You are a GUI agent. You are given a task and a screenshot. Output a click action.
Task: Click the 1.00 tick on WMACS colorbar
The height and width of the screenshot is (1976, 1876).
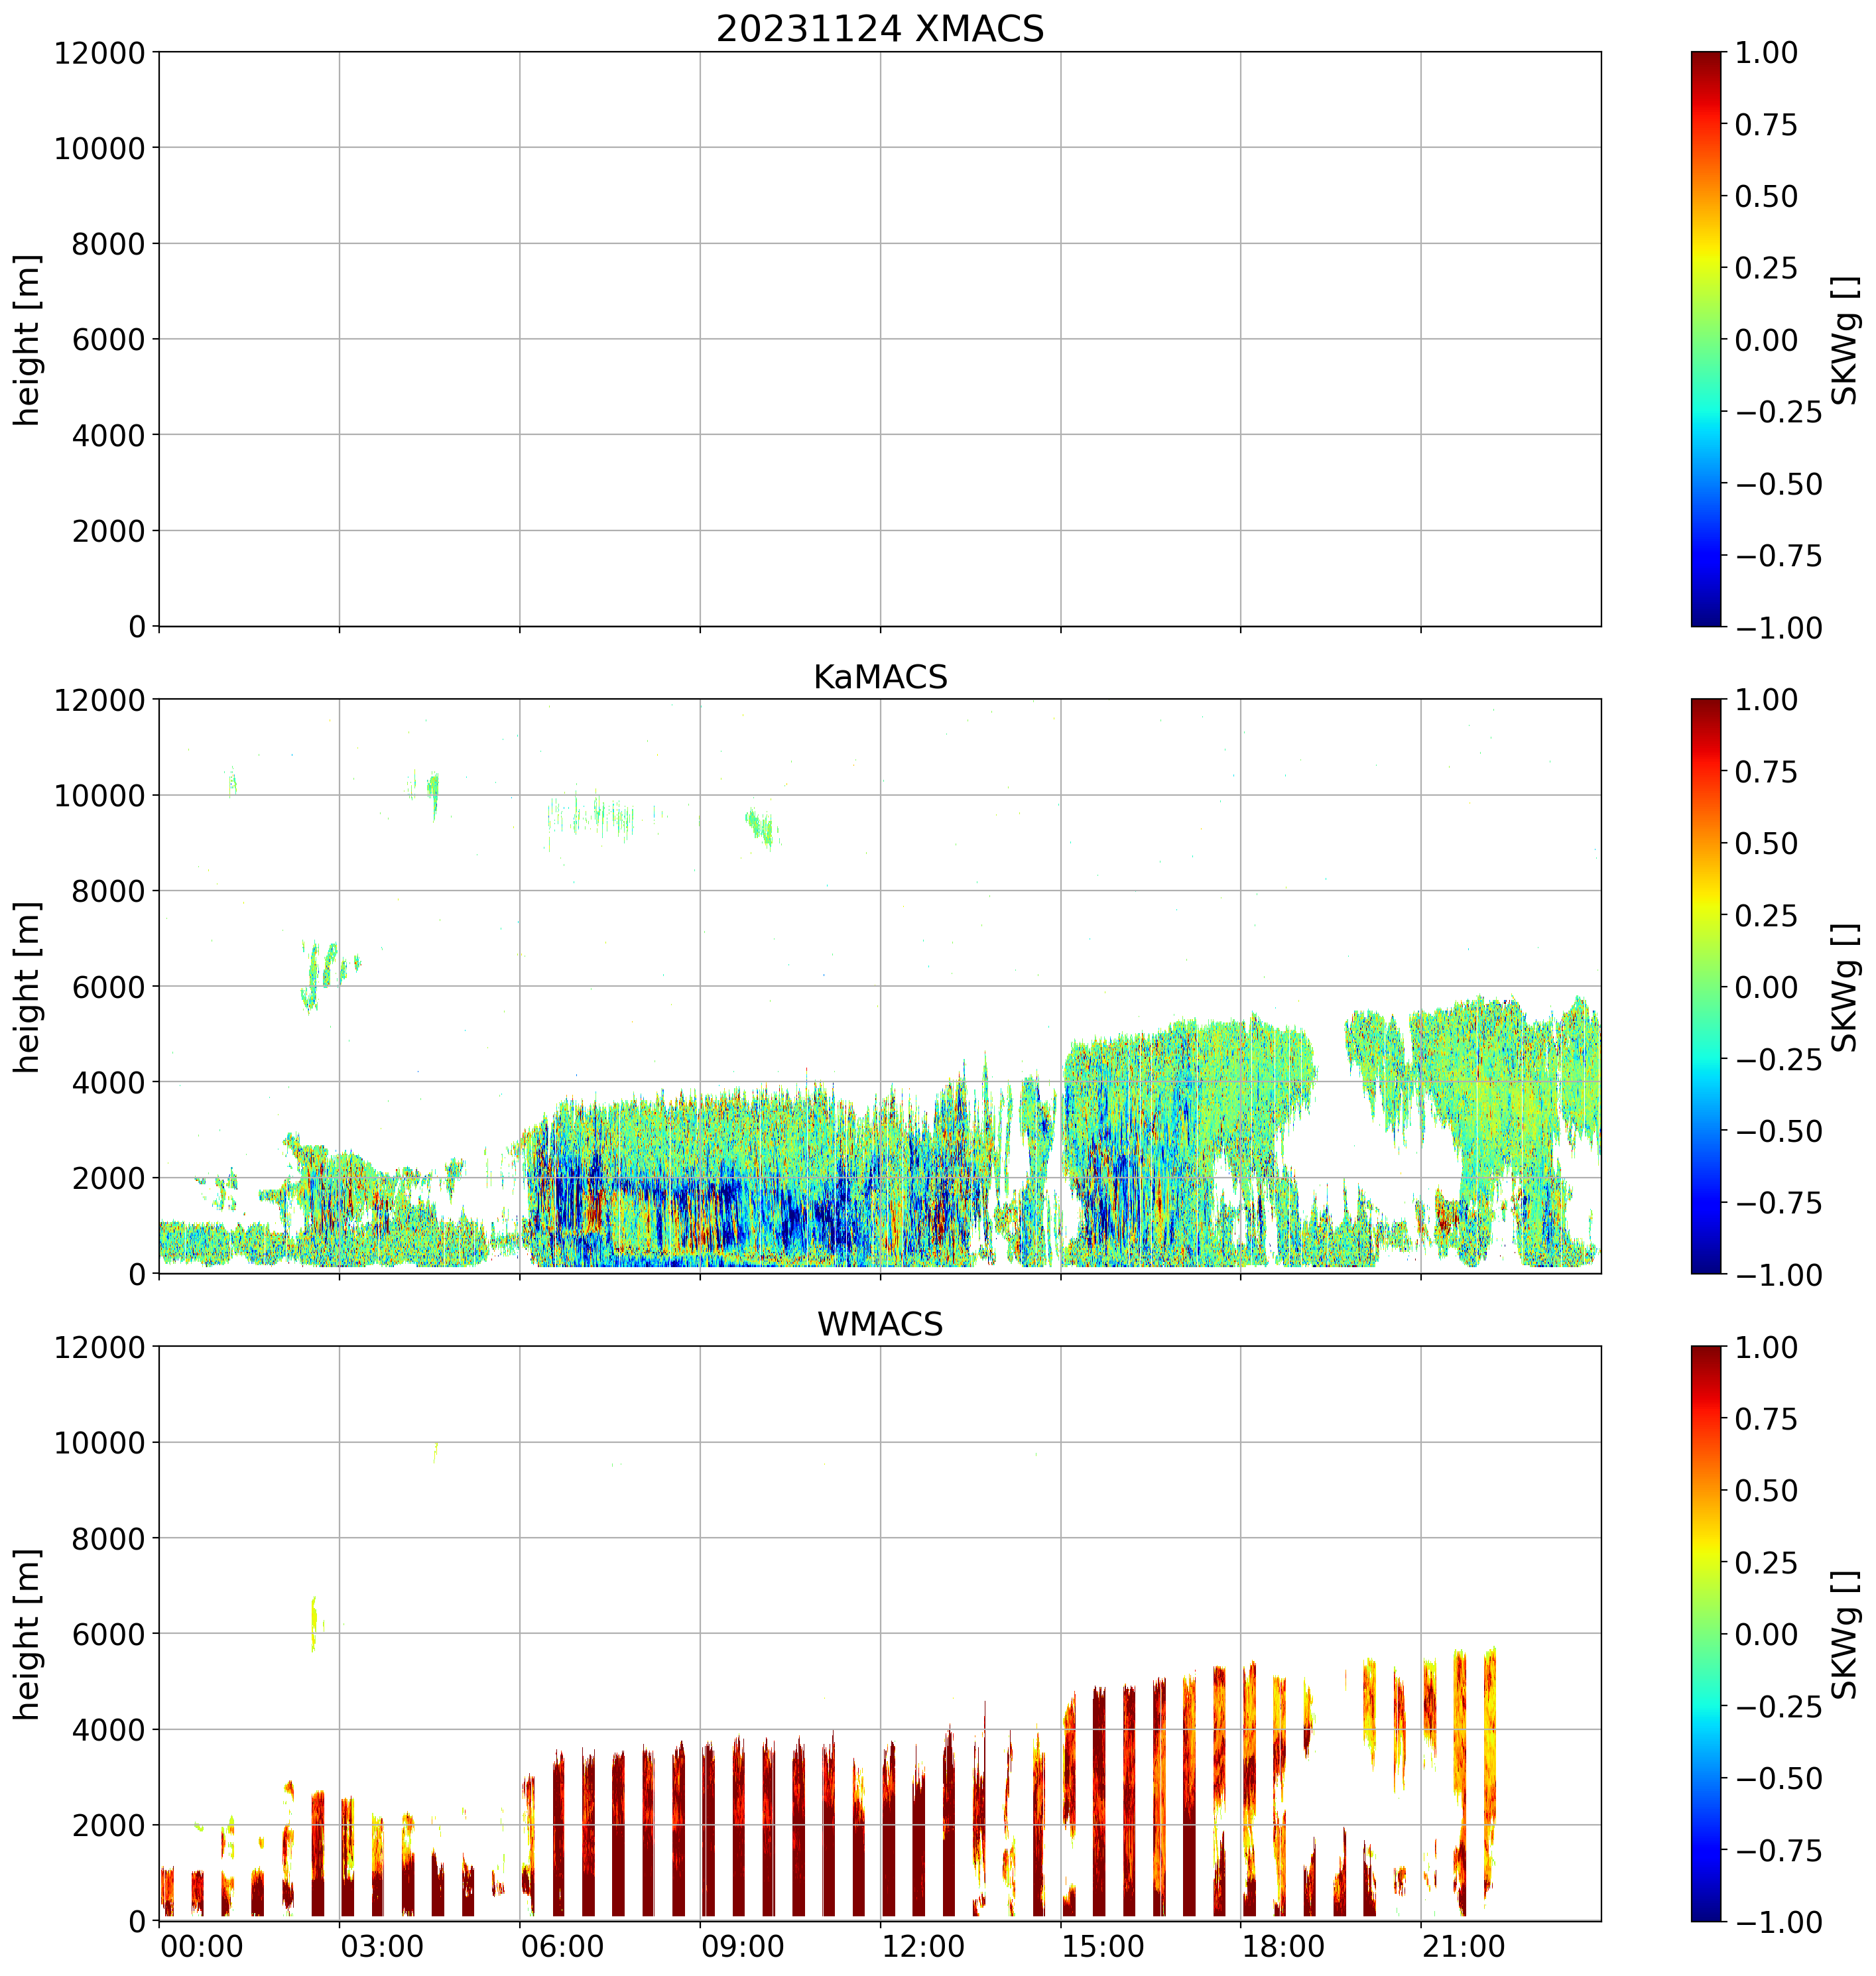tap(1766, 1348)
